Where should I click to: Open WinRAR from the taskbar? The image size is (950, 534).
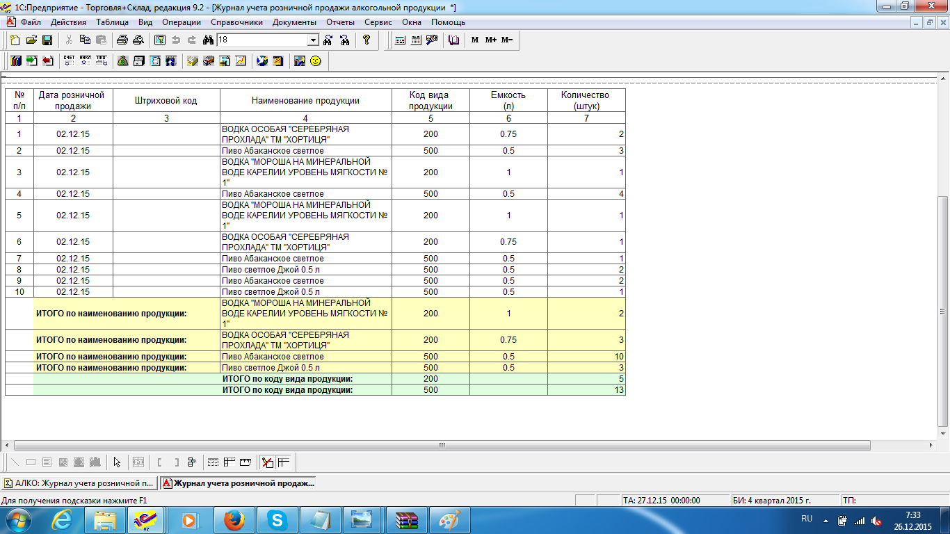[406, 519]
